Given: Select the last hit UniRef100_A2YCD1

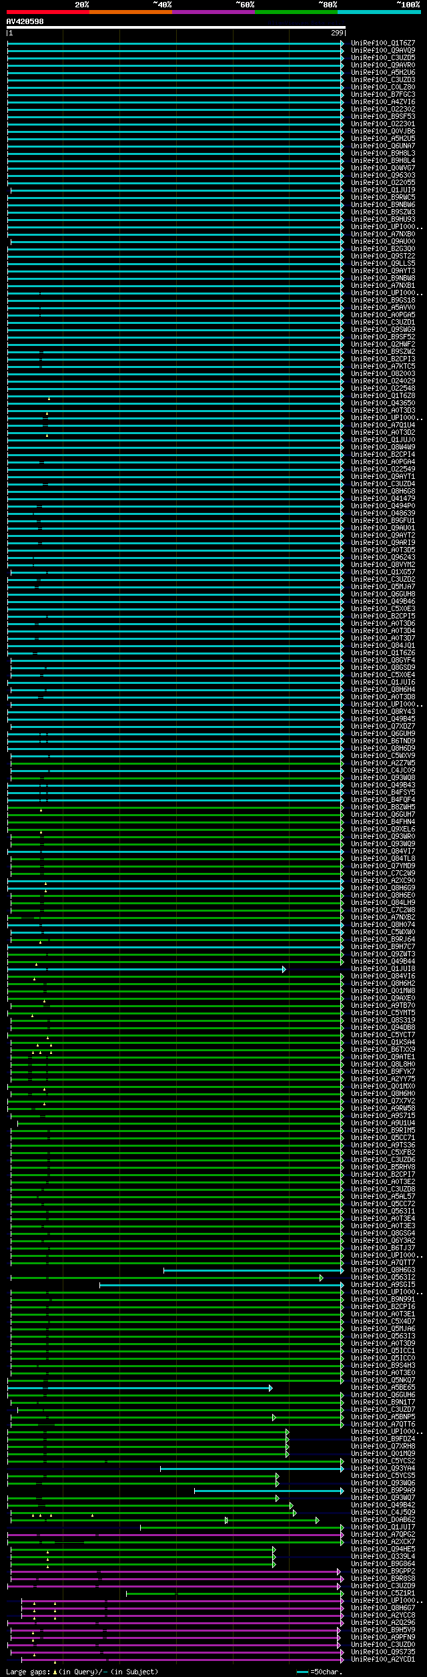Looking at the screenshot, I should pyautogui.click(x=383, y=1659).
